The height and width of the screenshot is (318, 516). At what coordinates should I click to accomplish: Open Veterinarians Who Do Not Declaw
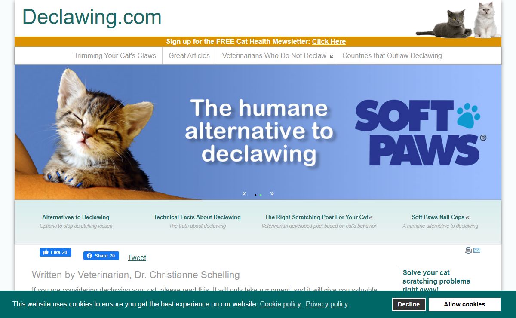[276, 55]
